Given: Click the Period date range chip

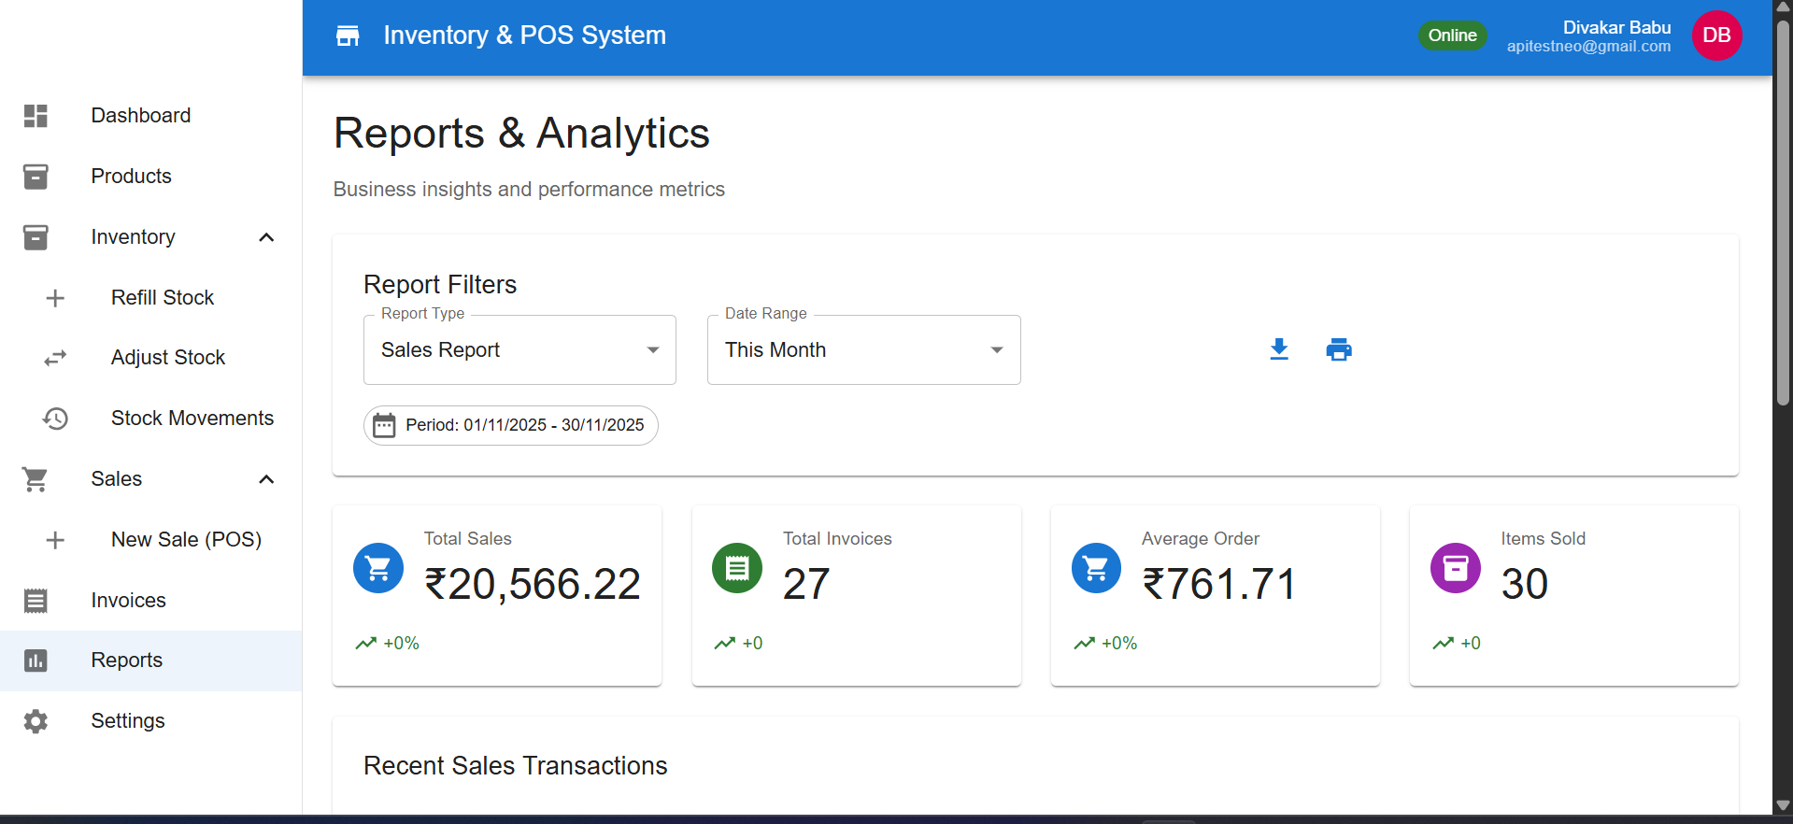Looking at the screenshot, I should [x=510, y=426].
